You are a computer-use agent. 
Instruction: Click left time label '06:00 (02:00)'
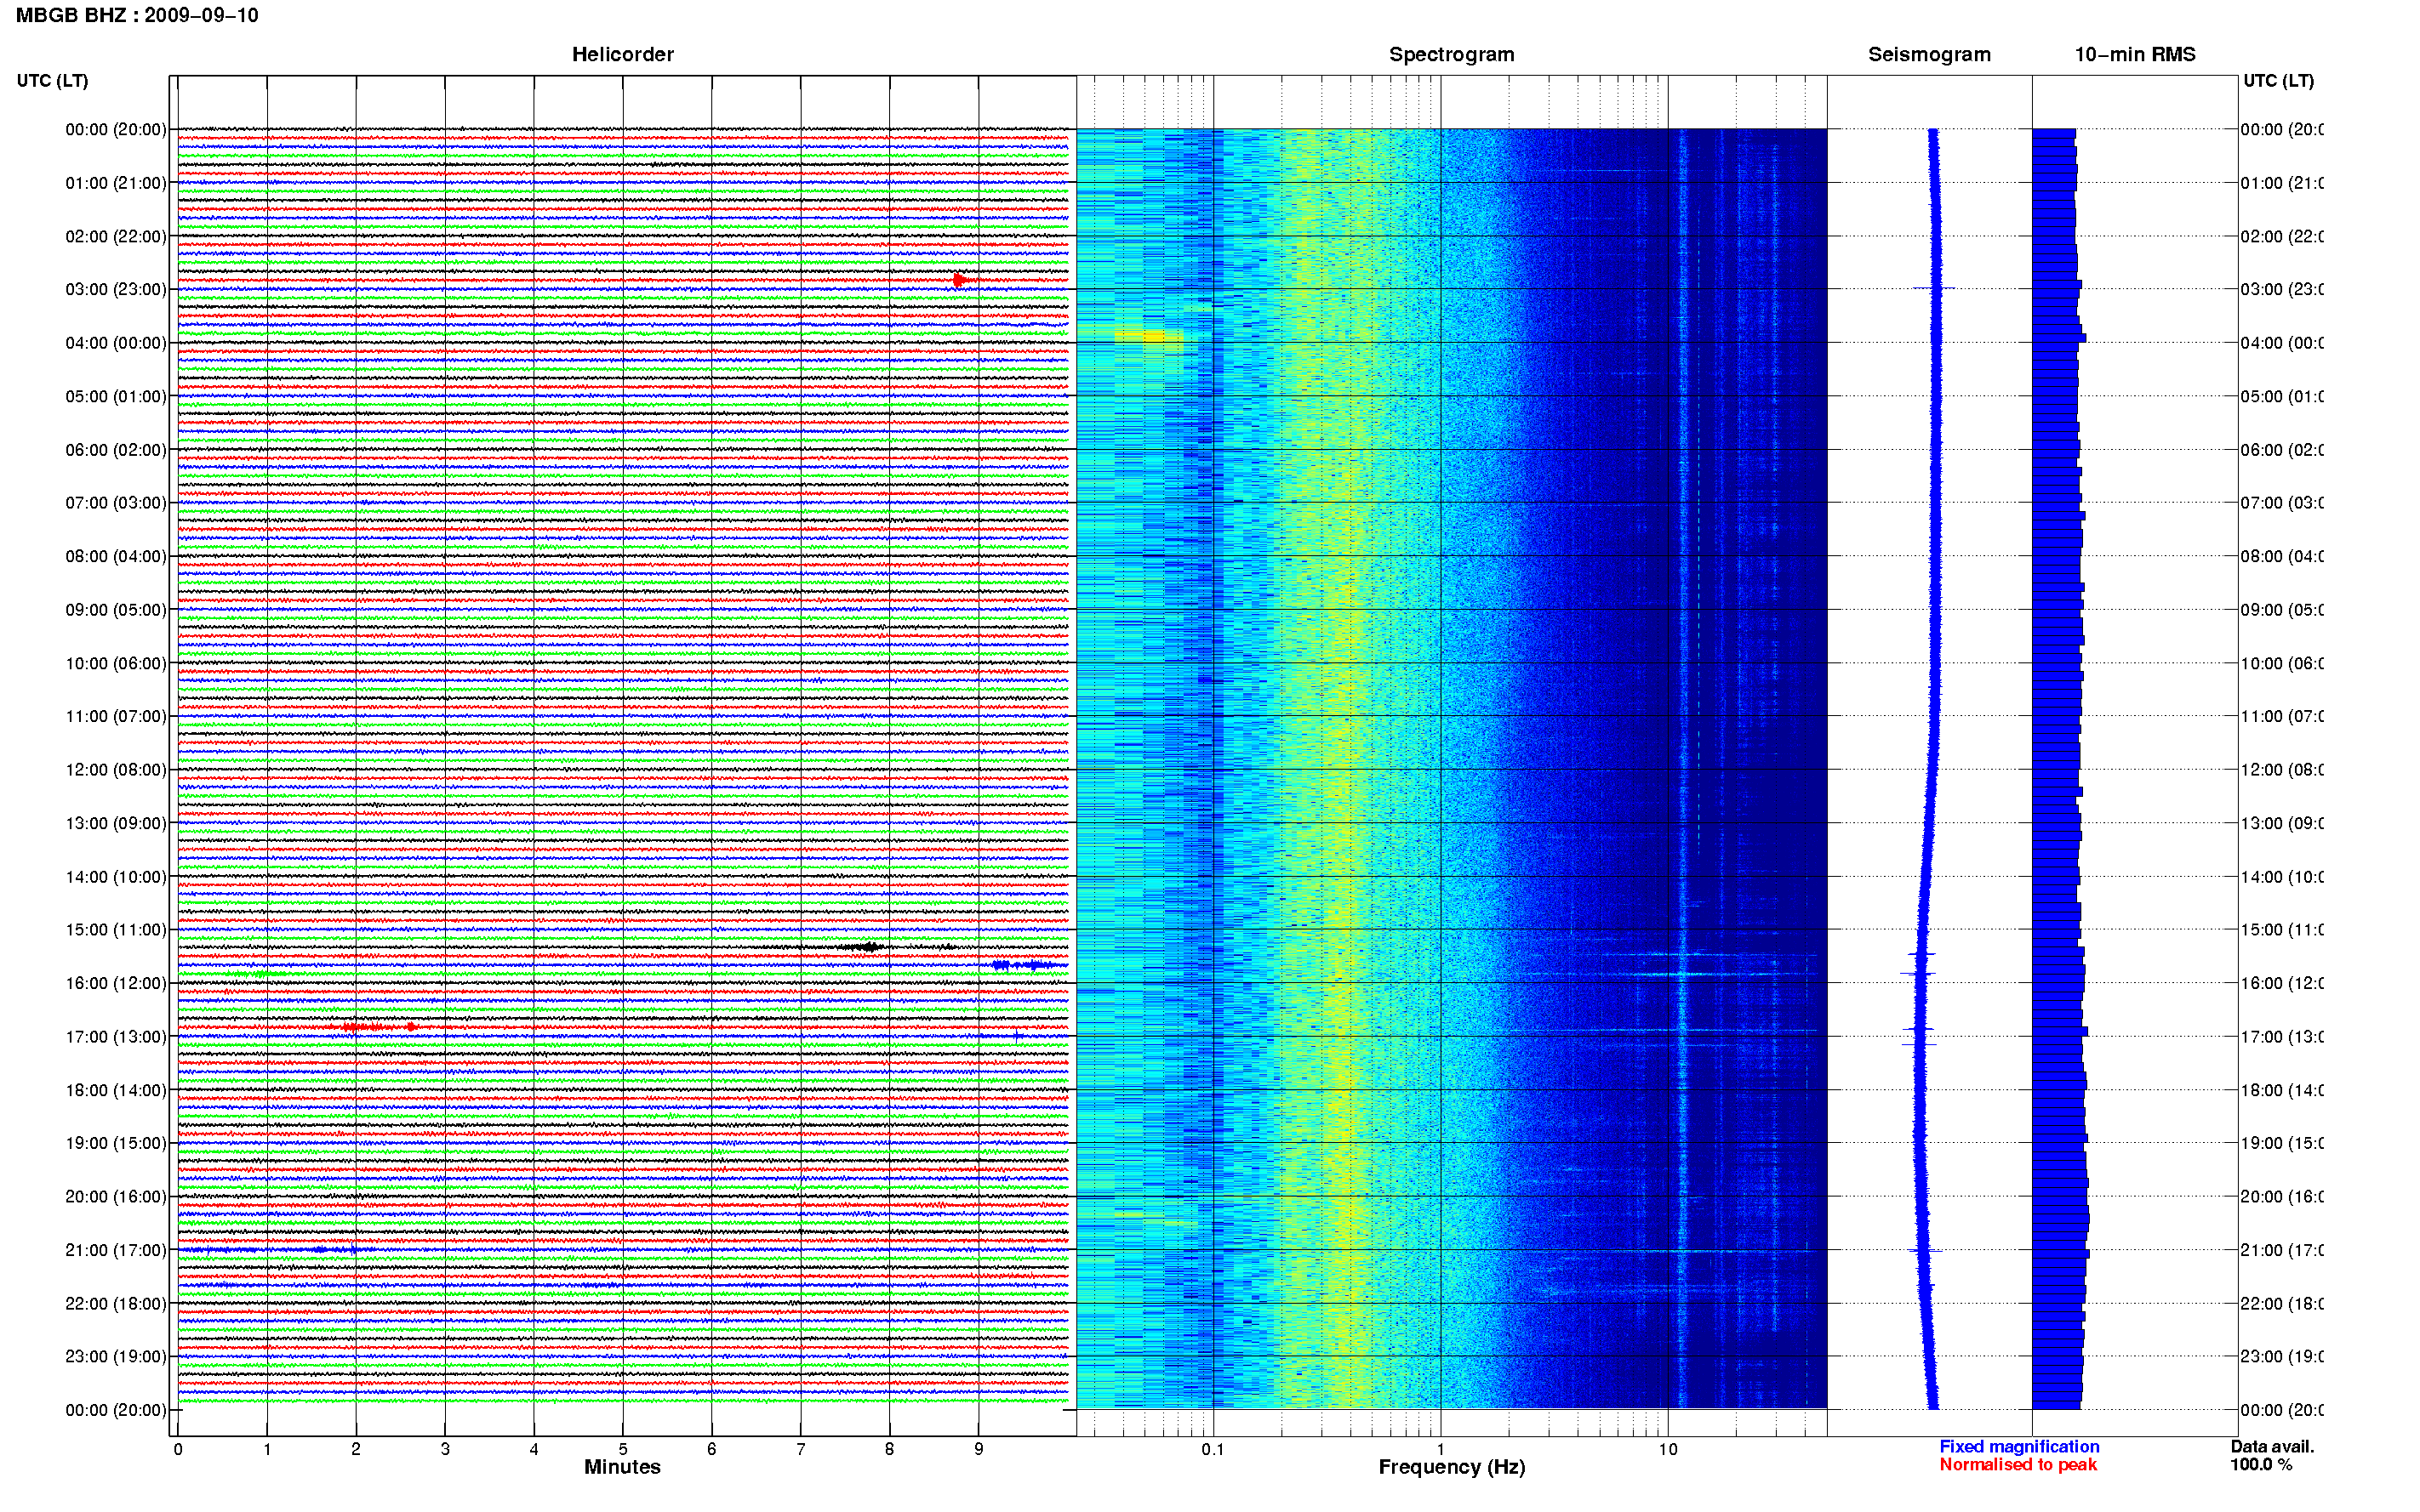coord(116,450)
